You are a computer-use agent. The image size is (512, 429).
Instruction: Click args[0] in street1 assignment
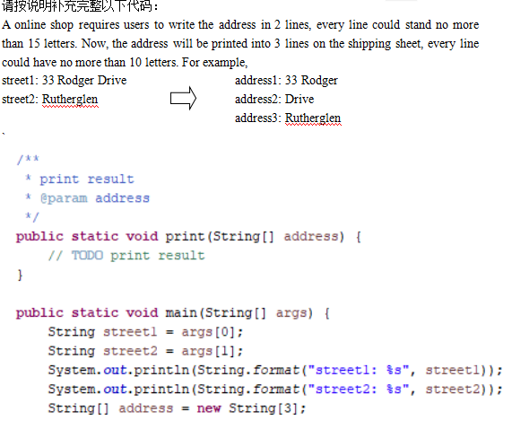coord(208,332)
